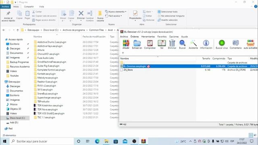Select the Kontakt.aaxplugin folder

[46, 74]
